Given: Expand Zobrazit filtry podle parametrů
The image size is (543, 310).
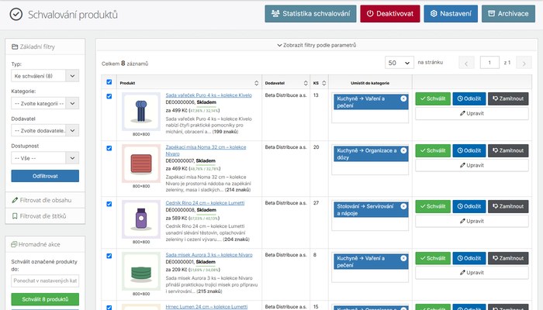Looking at the screenshot, I should pos(316,45).
